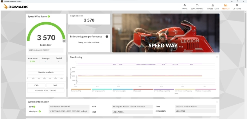Click the LOAD button
The height and width of the screenshot is (119, 247).
pos(36,85)
